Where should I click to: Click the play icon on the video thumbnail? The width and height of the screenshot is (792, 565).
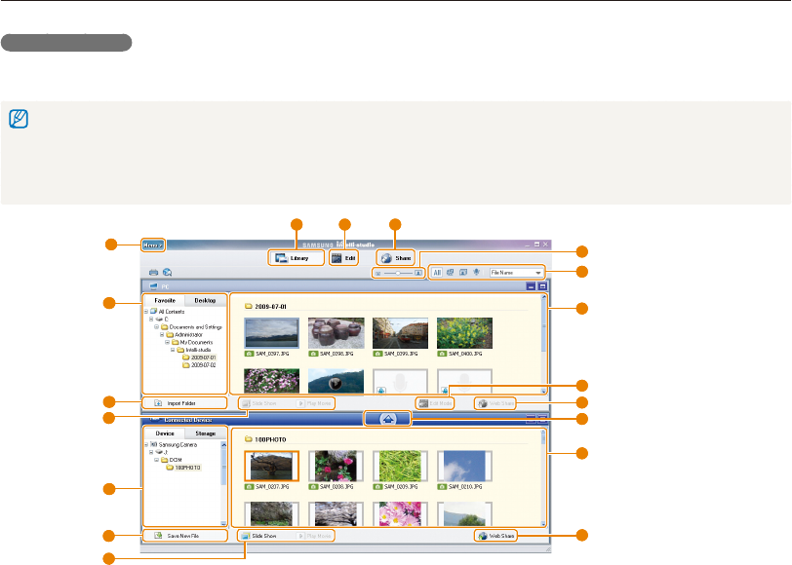[336, 384]
